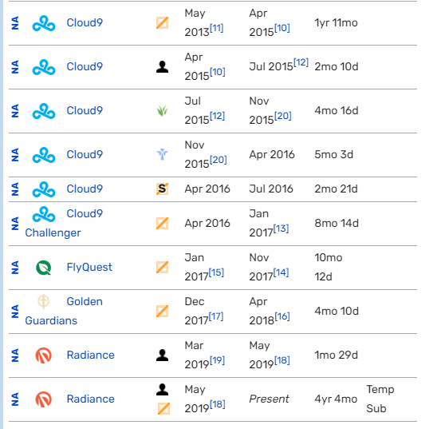441x429 pixels.
Task: Click the '5mo 3d' duration text
Action: (x=334, y=155)
